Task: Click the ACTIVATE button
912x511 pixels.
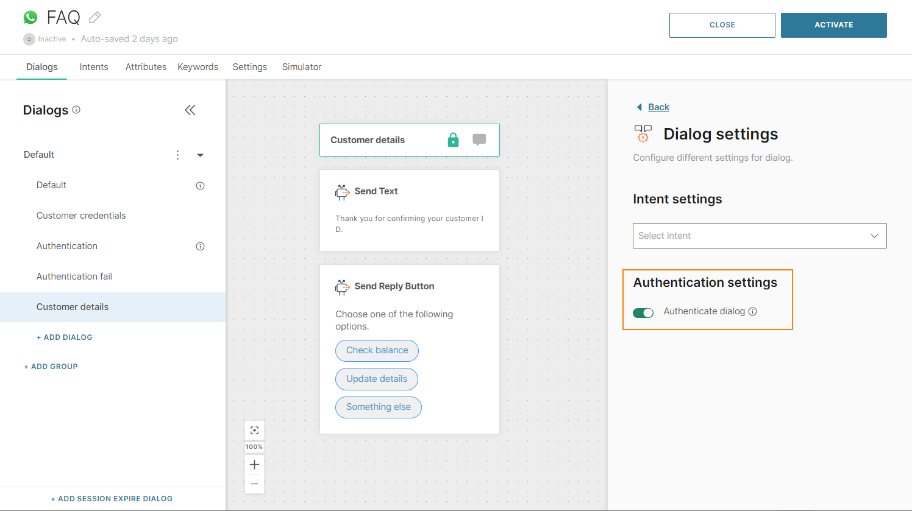Action: click(x=833, y=25)
